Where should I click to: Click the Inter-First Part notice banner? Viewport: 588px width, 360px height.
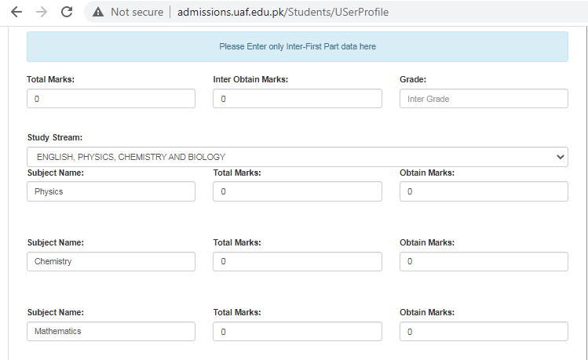(x=297, y=47)
